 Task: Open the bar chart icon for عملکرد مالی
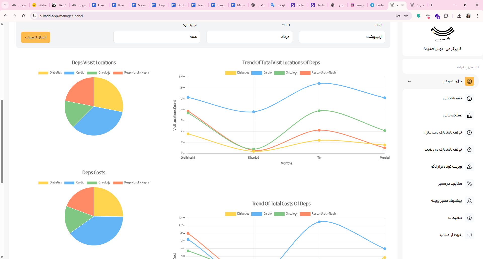[x=469, y=115]
